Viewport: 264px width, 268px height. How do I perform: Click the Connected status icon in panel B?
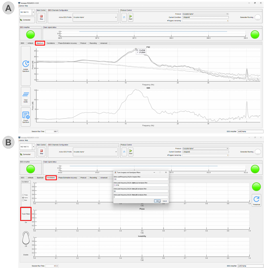22,154
